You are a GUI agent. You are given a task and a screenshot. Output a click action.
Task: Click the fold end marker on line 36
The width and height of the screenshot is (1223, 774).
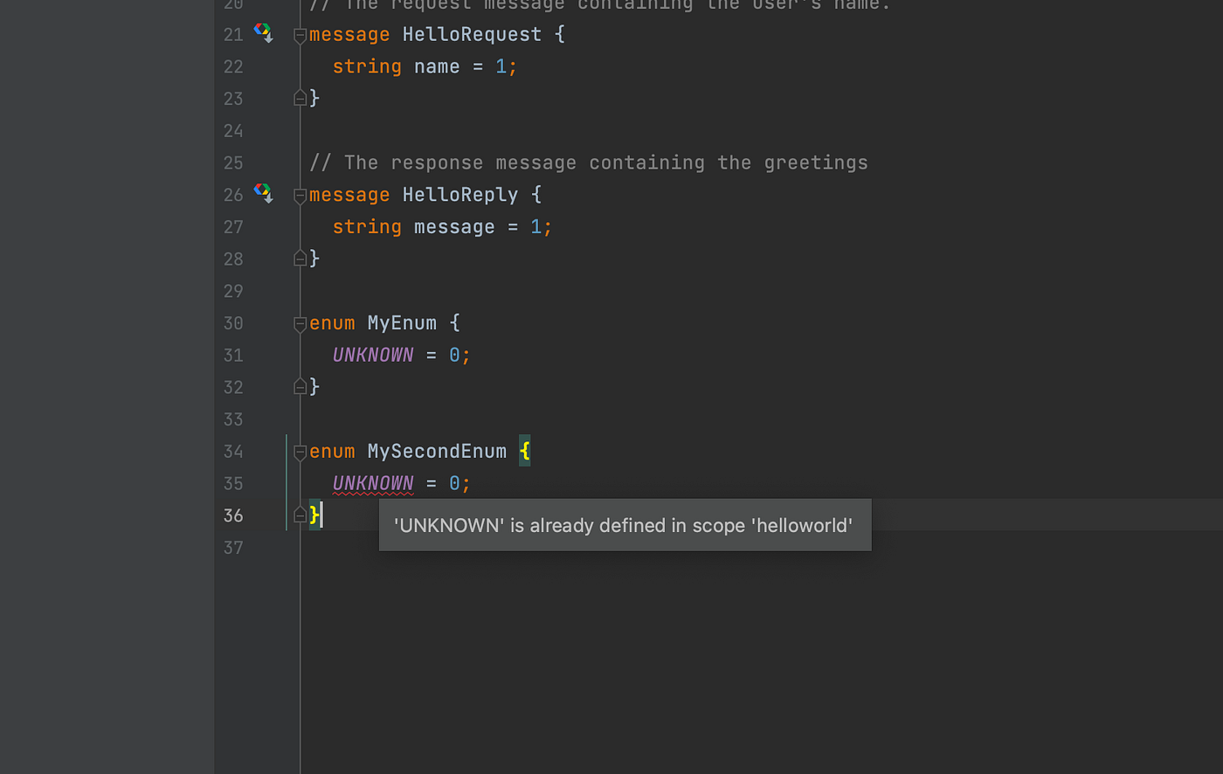(300, 515)
